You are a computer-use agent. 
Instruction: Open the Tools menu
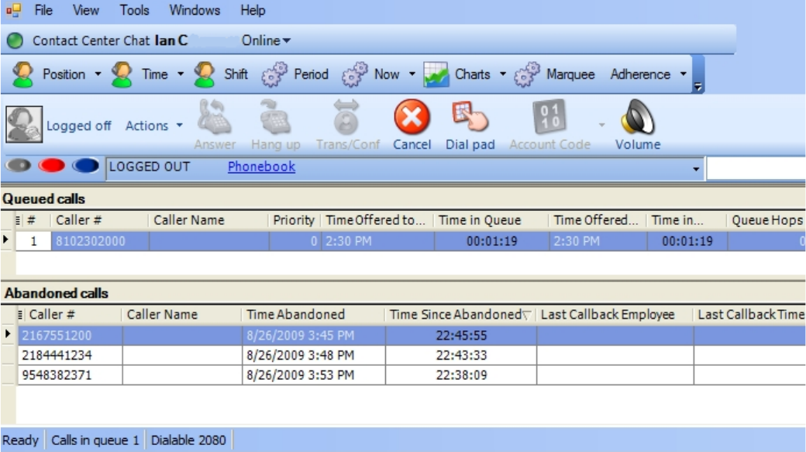[x=134, y=10]
